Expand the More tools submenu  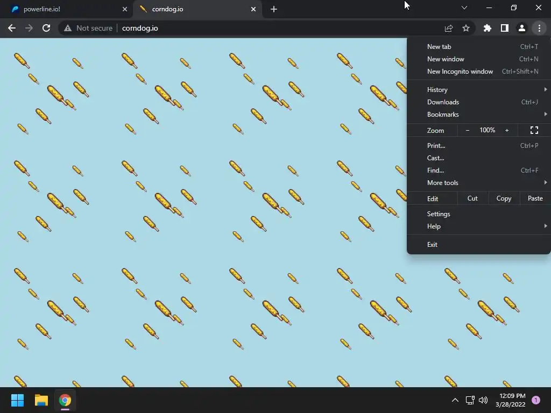(478, 183)
